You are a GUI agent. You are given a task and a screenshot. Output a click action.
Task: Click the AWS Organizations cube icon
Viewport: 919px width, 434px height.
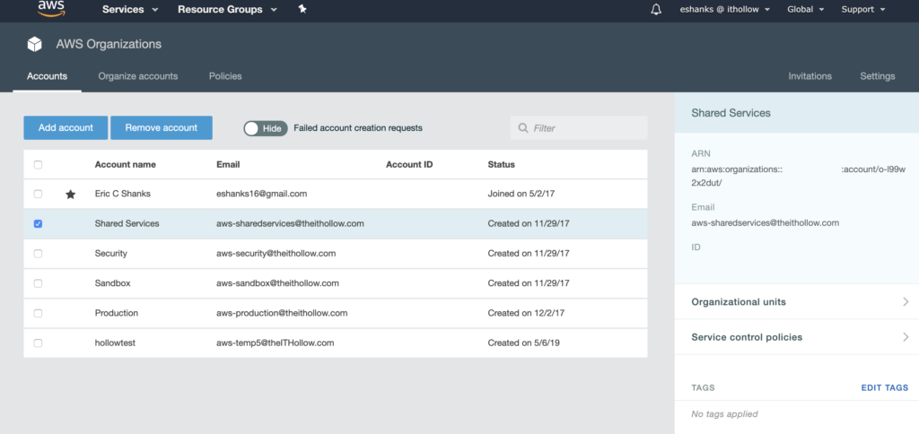tap(34, 44)
